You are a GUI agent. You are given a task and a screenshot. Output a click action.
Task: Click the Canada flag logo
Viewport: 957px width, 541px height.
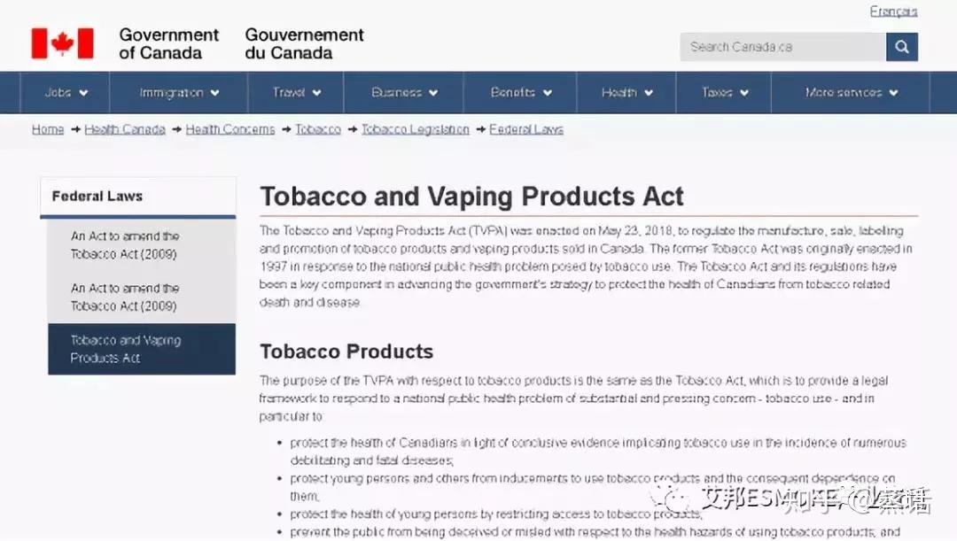[x=63, y=43]
